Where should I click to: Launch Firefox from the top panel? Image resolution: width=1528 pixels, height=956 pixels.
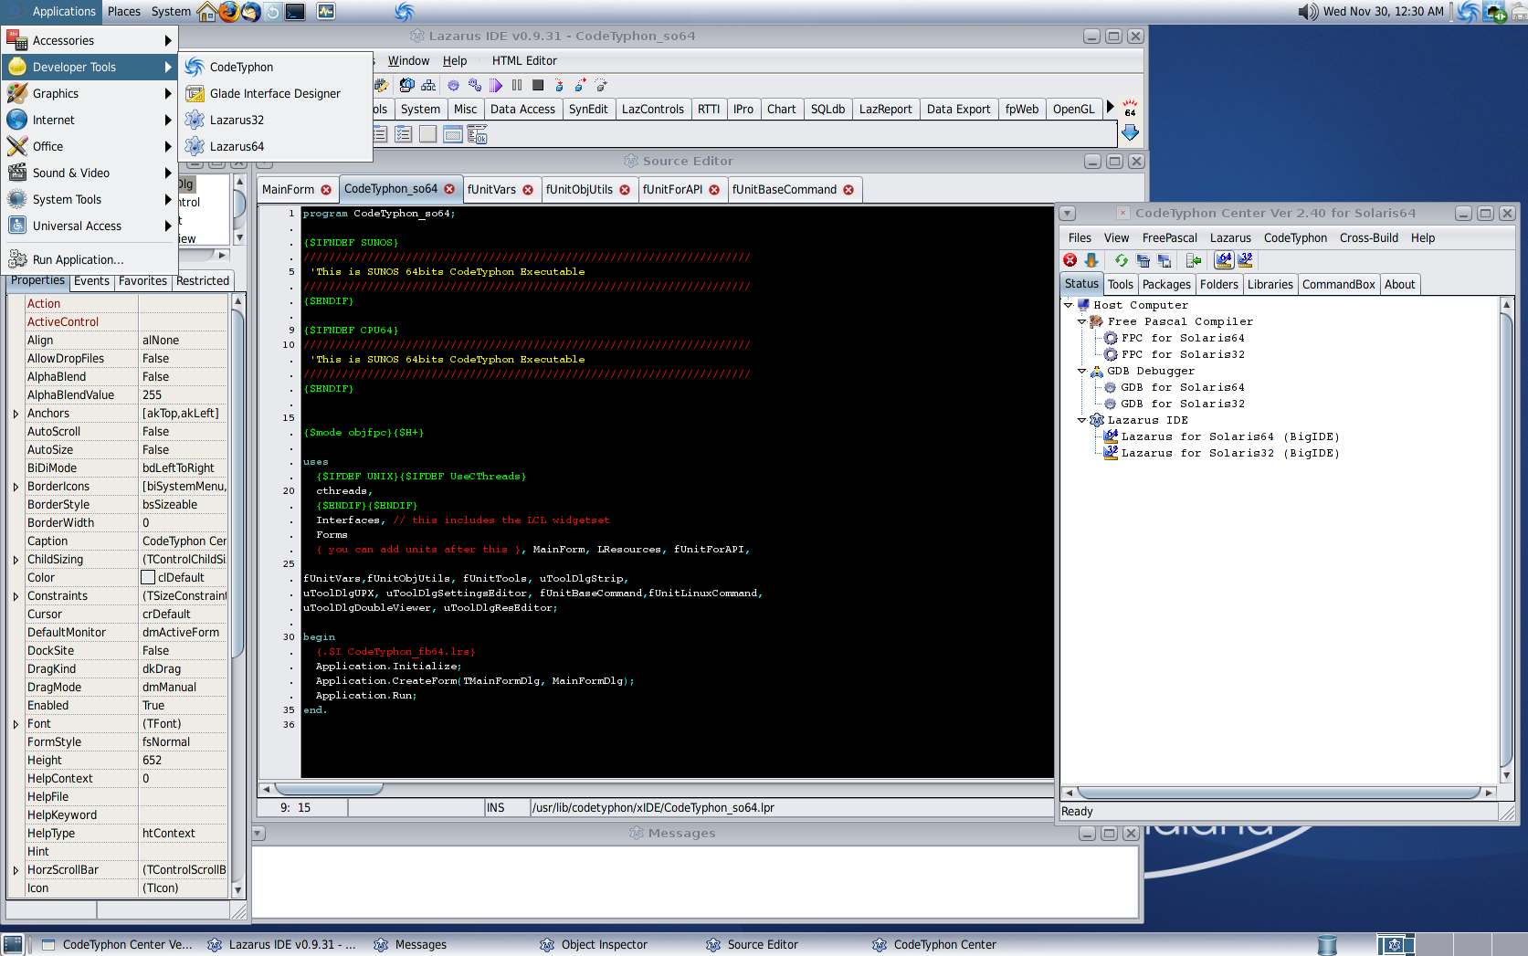coord(228,12)
